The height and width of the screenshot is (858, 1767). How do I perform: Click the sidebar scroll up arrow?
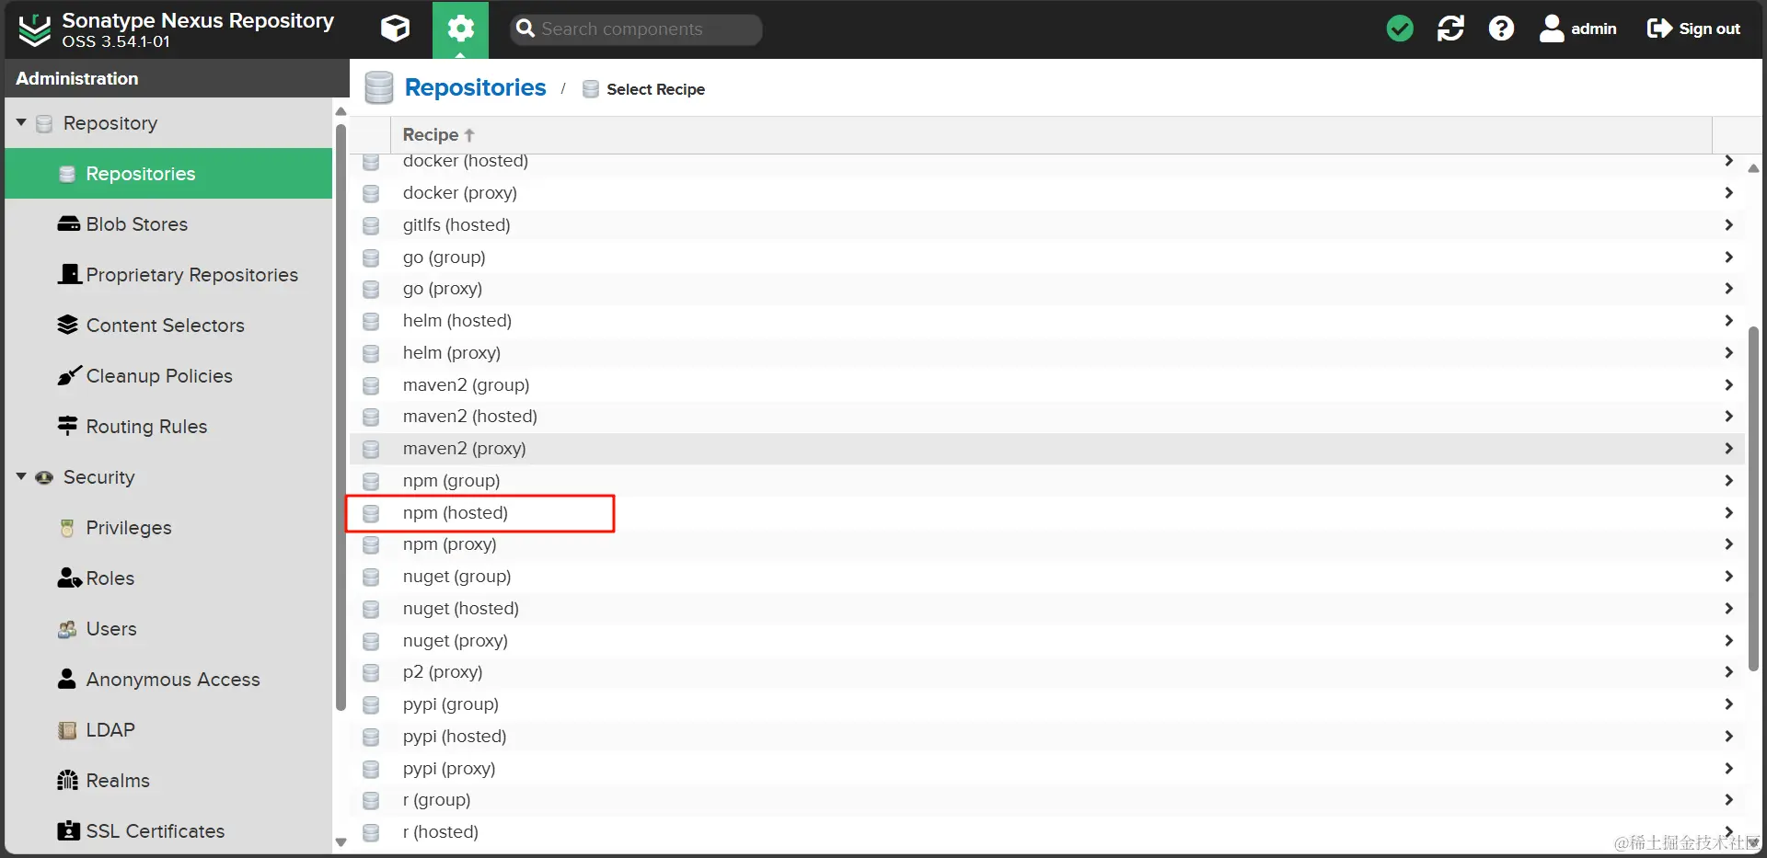point(341,111)
